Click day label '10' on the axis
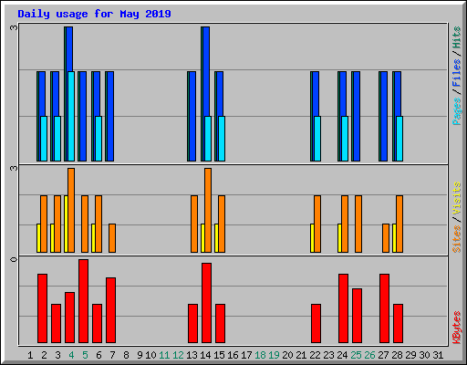 pos(150,355)
